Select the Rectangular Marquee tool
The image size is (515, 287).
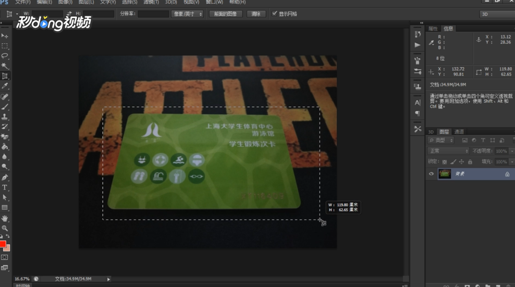click(x=5, y=46)
